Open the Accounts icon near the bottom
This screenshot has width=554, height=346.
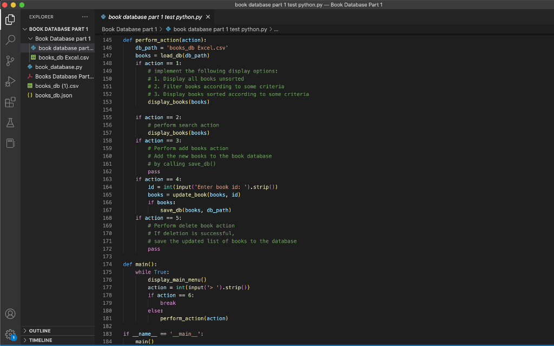[10, 314]
